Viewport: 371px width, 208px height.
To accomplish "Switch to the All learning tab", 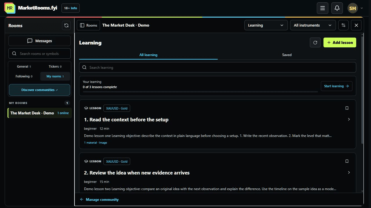I will pyautogui.click(x=148, y=55).
